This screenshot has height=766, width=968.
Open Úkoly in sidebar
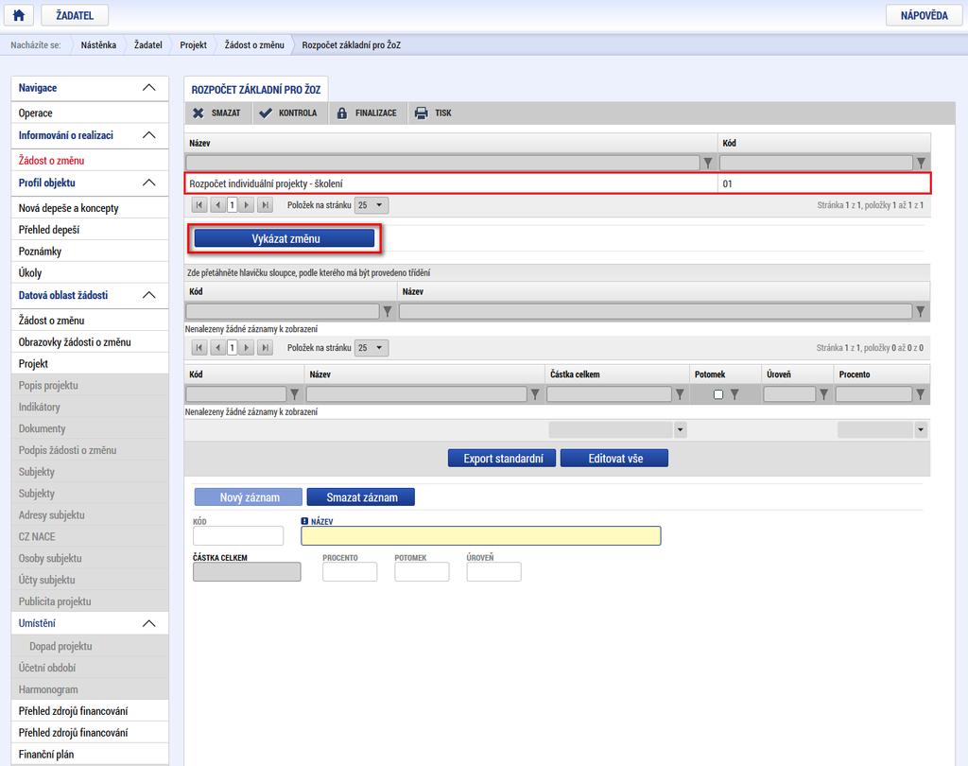coord(90,273)
